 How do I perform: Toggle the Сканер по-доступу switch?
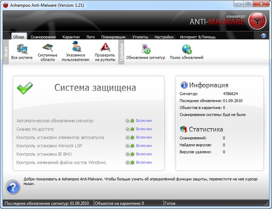coord(130,129)
